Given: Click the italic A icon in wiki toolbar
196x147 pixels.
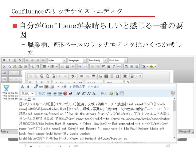Looking at the screenshot, I should pos(28,87).
